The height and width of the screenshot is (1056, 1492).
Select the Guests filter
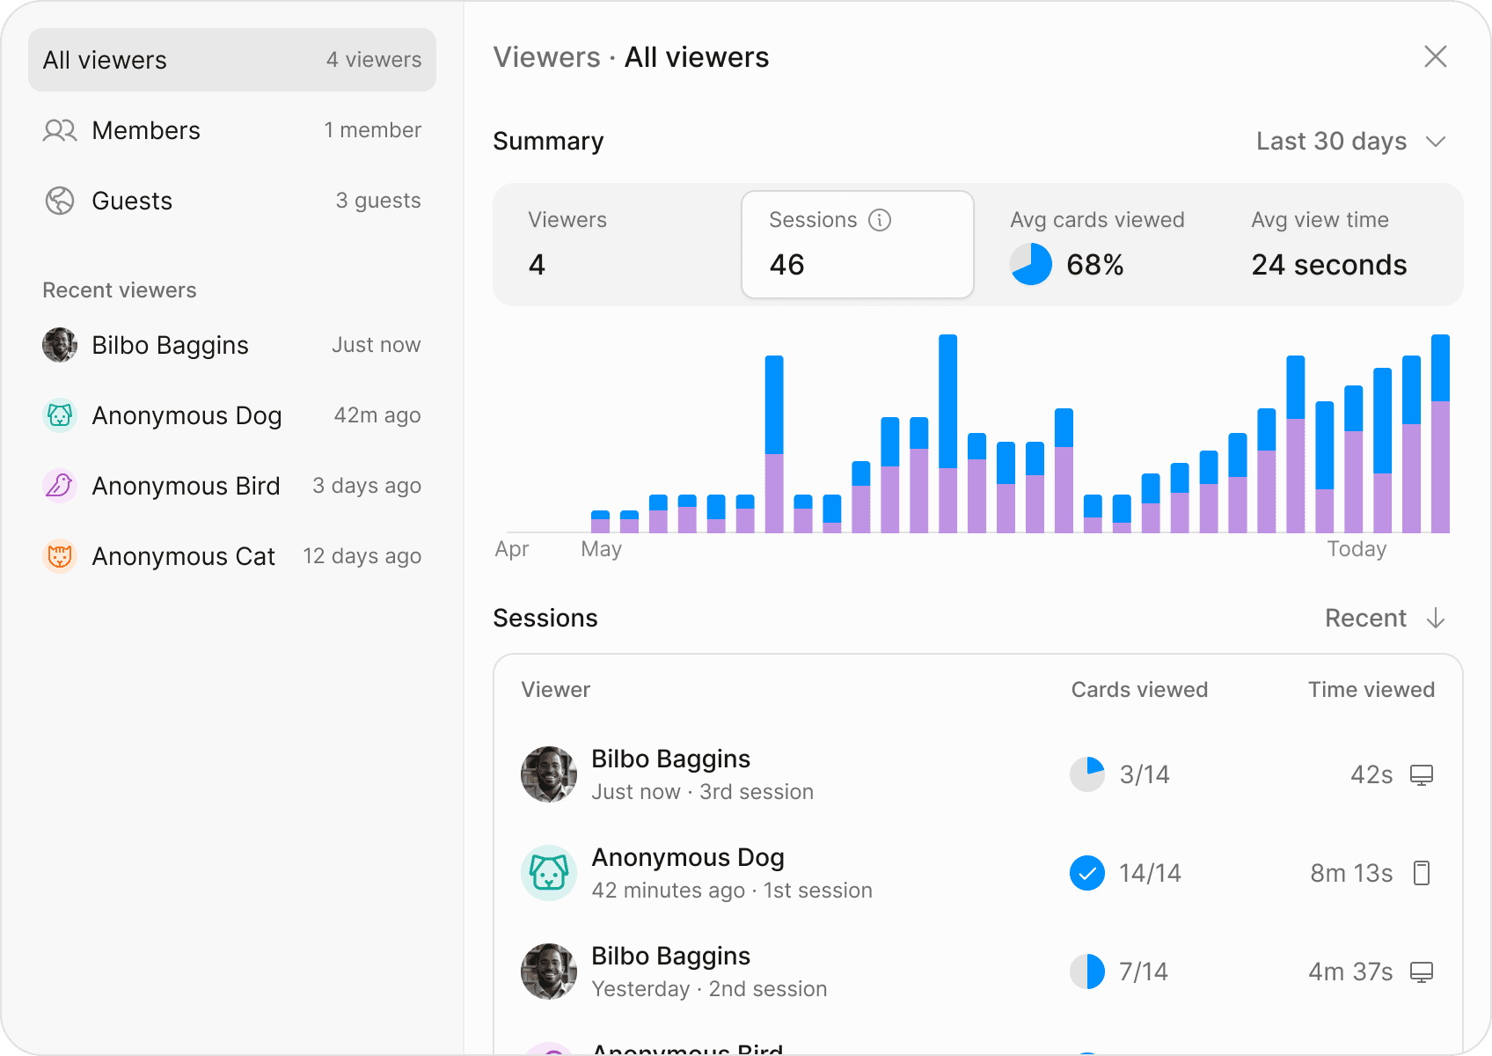tap(232, 201)
